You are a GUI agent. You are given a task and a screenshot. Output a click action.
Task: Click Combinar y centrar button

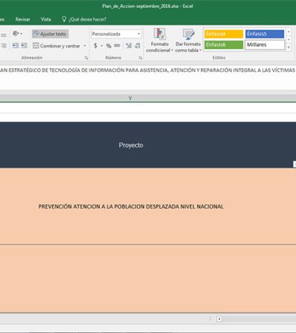click(57, 46)
